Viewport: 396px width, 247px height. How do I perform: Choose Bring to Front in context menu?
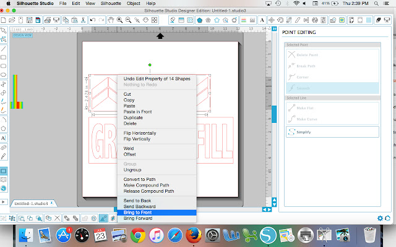coord(157,212)
